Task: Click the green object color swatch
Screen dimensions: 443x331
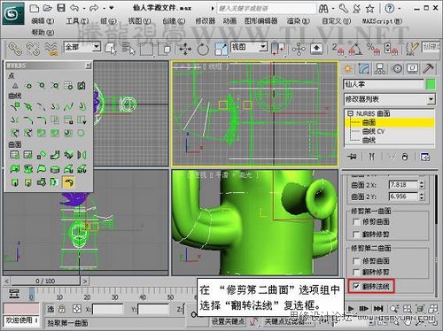Action: click(431, 85)
